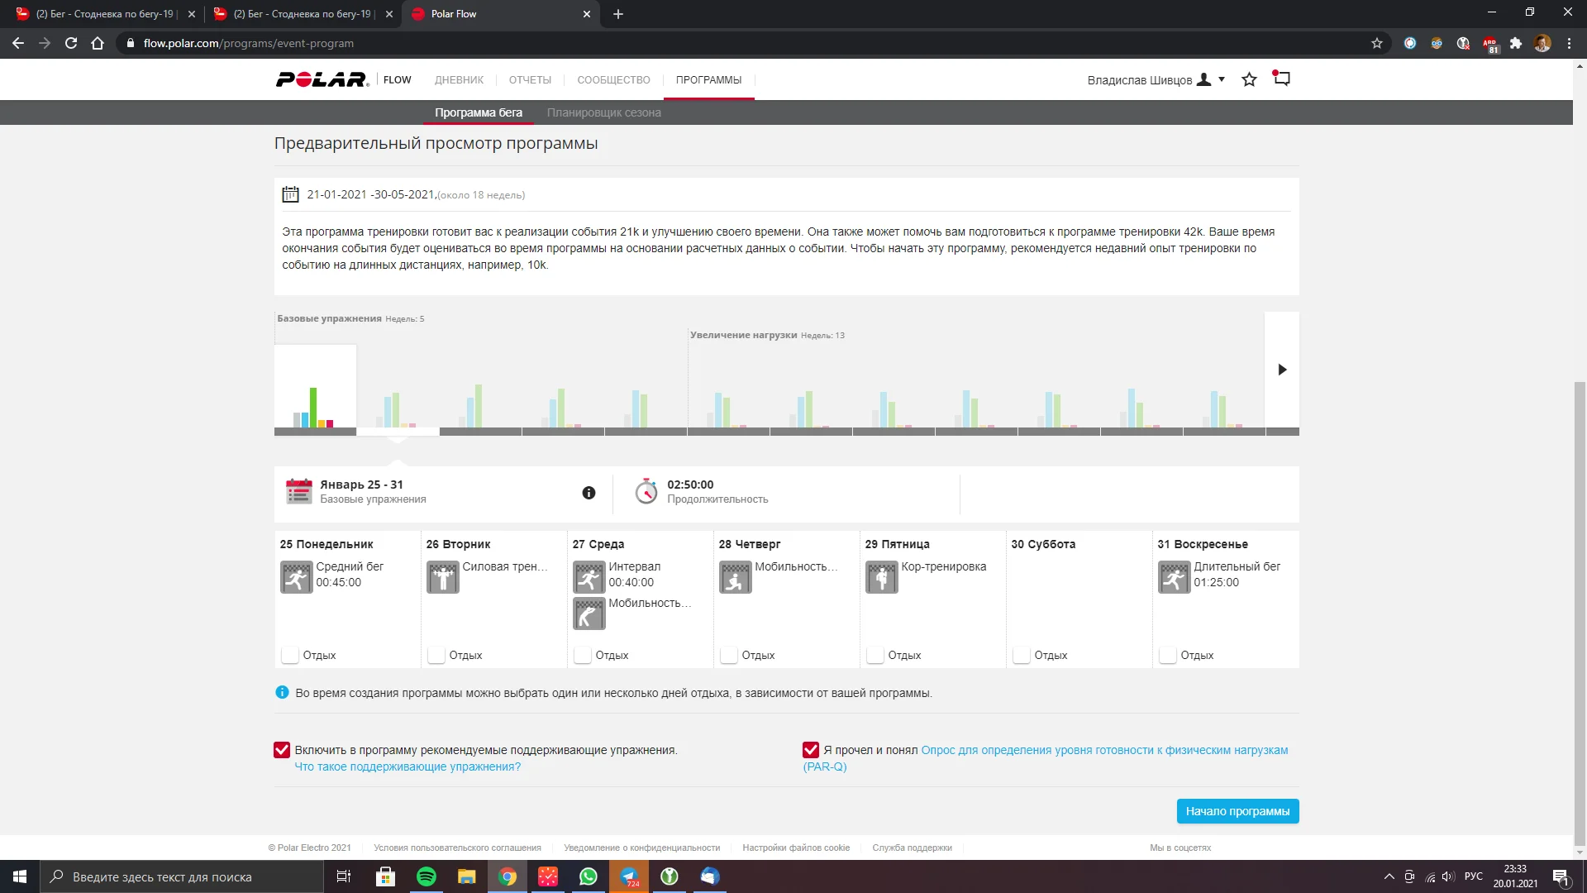Click Friday's Кор-тренировка icon
Screen dimensions: 1587x893
coord(881,576)
